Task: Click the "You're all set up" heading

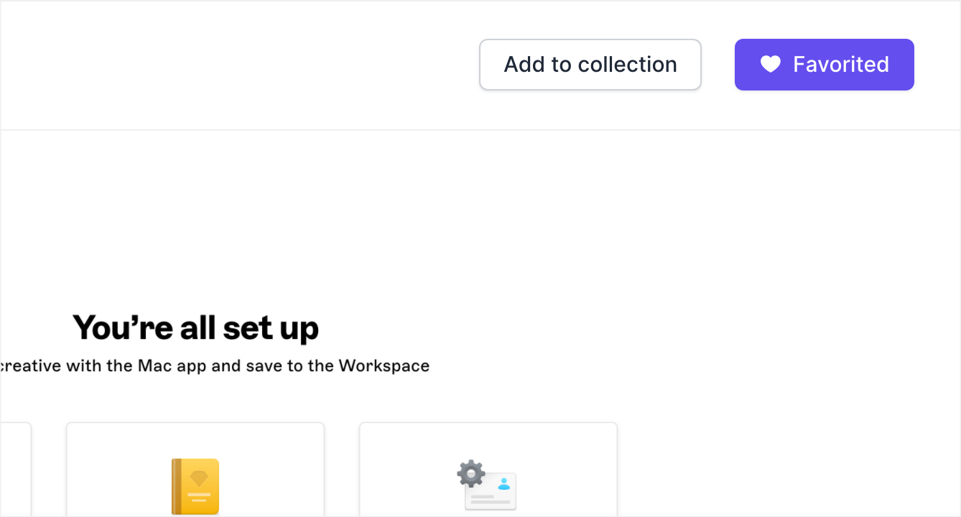Action: point(195,327)
